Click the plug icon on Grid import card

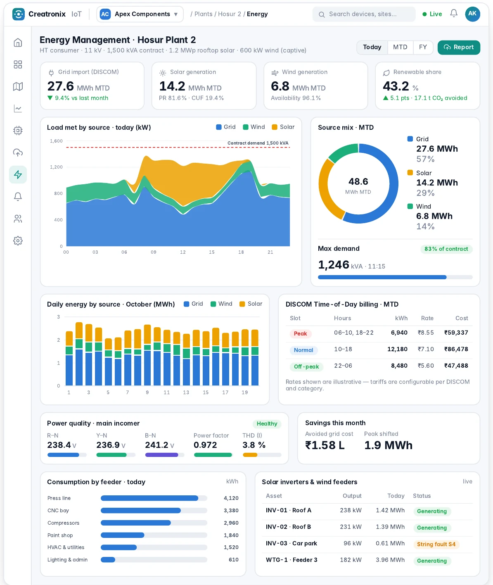coord(51,73)
